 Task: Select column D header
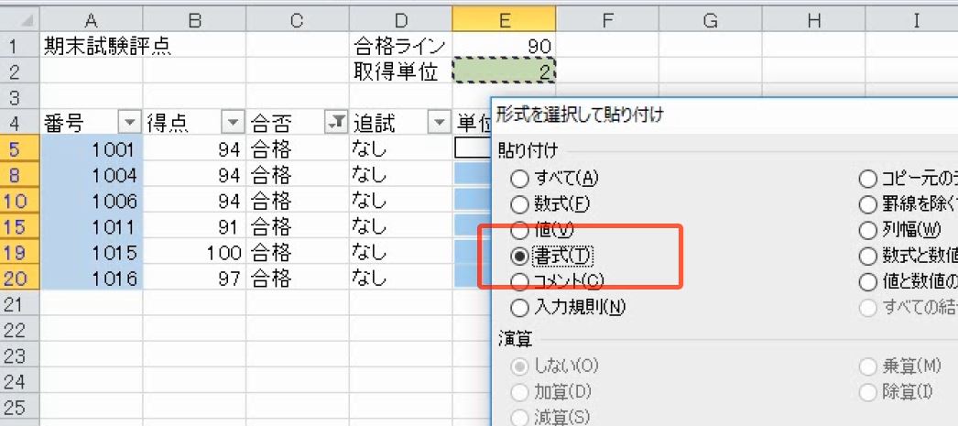tap(401, 20)
